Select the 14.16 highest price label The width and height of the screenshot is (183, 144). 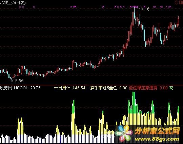point(144,9)
